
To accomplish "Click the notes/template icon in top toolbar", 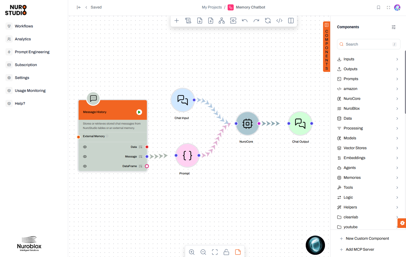I will coord(188,21).
